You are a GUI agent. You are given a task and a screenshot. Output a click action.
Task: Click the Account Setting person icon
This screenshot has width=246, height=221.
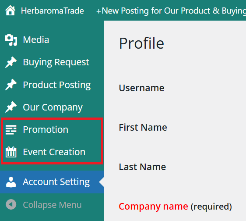tap(11, 182)
